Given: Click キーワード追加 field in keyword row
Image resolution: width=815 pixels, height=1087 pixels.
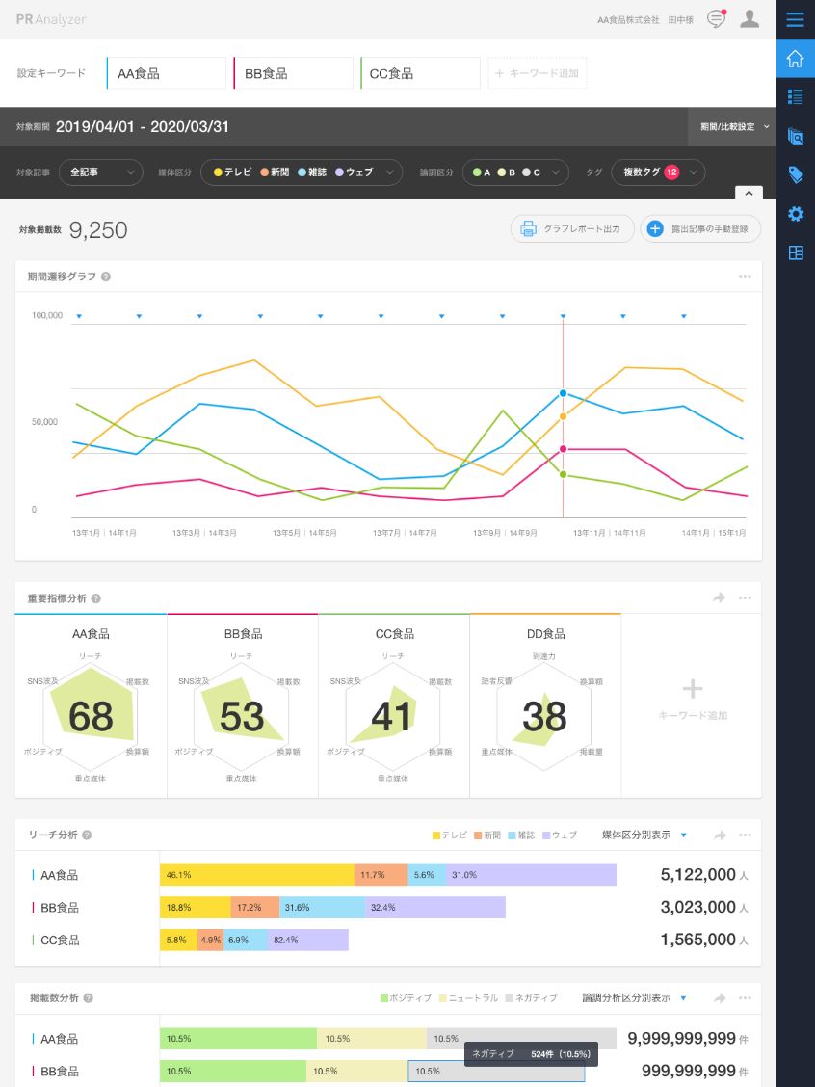Looking at the screenshot, I should [537, 73].
